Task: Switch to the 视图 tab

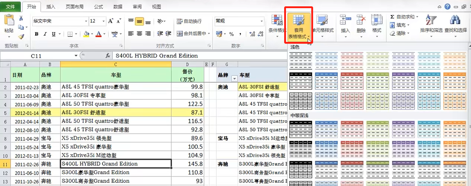Action: click(156, 7)
